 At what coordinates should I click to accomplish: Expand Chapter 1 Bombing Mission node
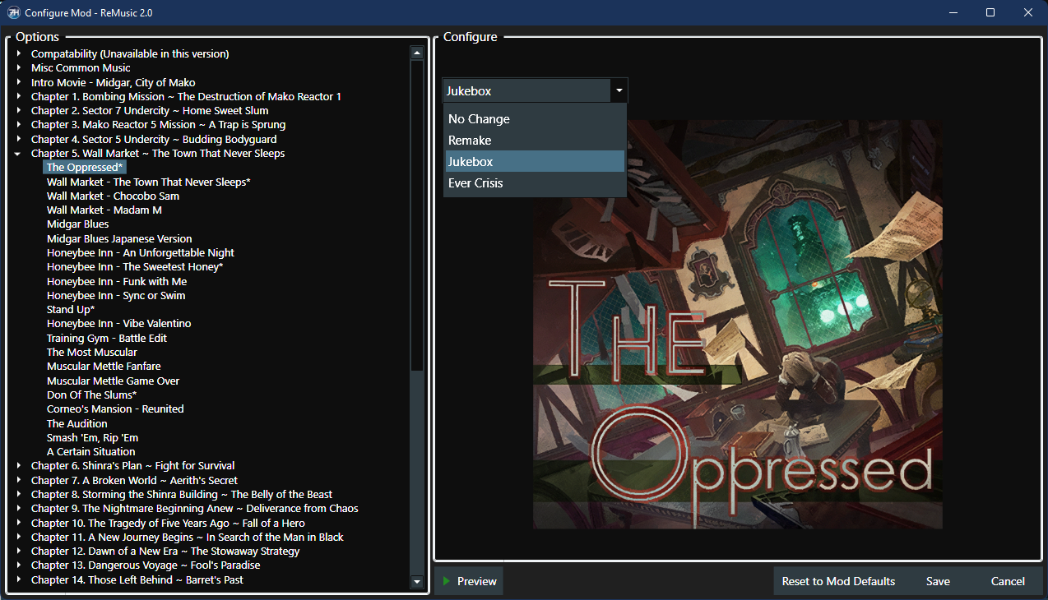18,96
